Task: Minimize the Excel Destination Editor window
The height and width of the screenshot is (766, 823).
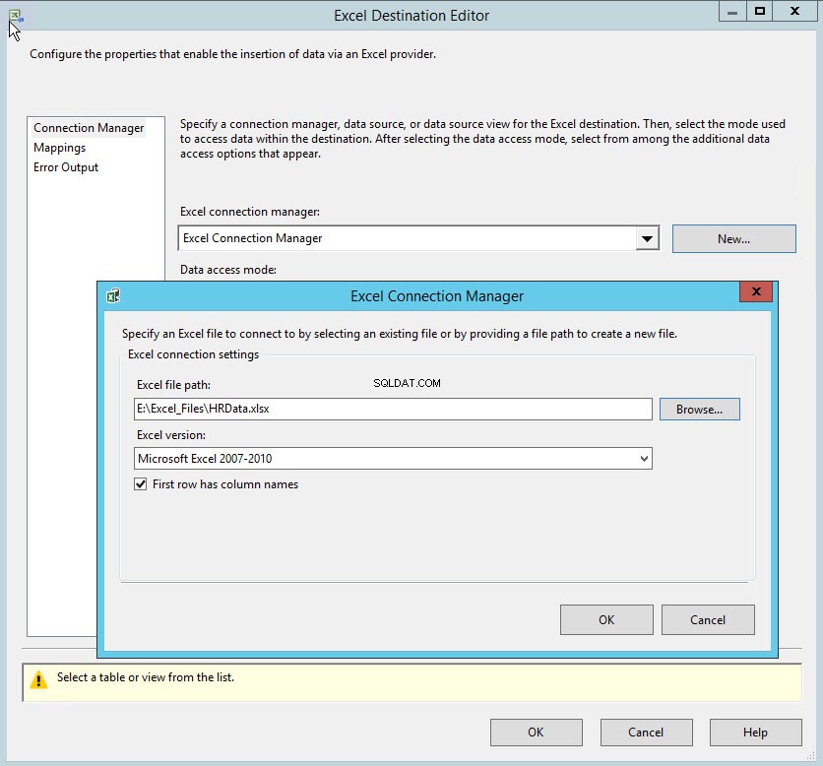Action: coord(732,12)
